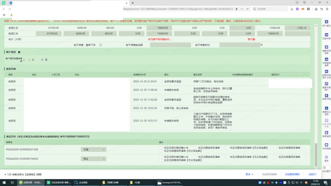Check the 包干修复、整单下浮 checkbox
Screen dimensions: 331x186
(x=101, y=45)
